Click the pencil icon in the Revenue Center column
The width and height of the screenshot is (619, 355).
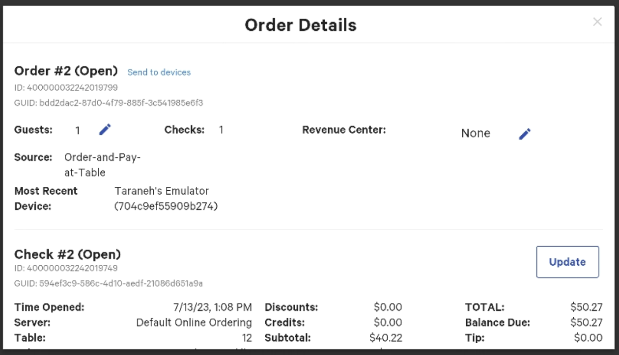pos(525,133)
